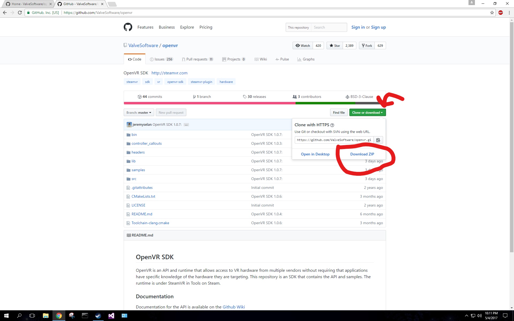This screenshot has height=321, width=514.
Task: Open the Wiki tab
Action: pyautogui.click(x=260, y=59)
